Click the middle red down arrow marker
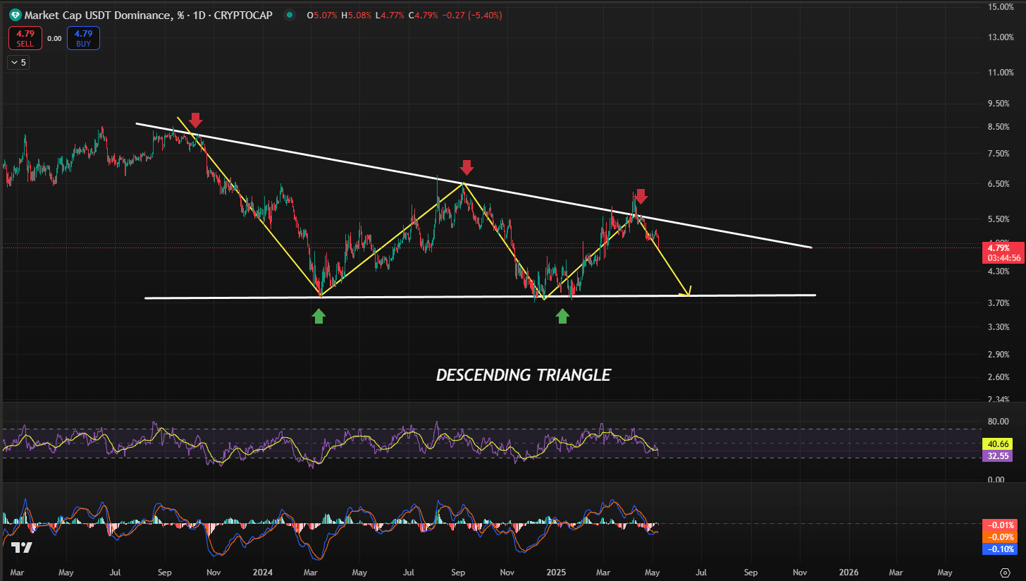 click(x=466, y=167)
